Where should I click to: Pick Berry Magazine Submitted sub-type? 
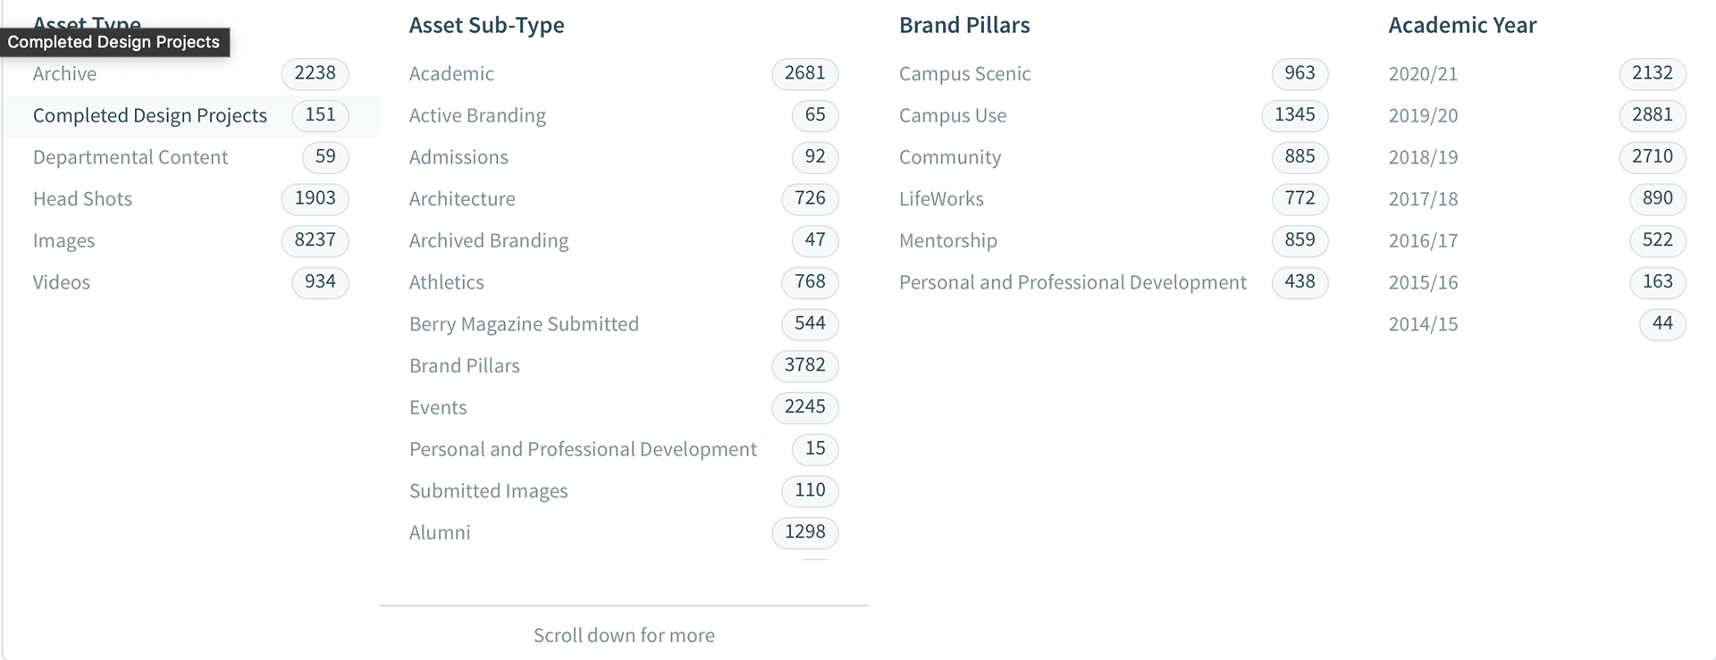(624, 324)
